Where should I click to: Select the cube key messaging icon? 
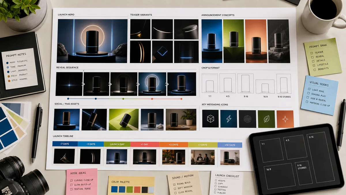tap(210, 119)
